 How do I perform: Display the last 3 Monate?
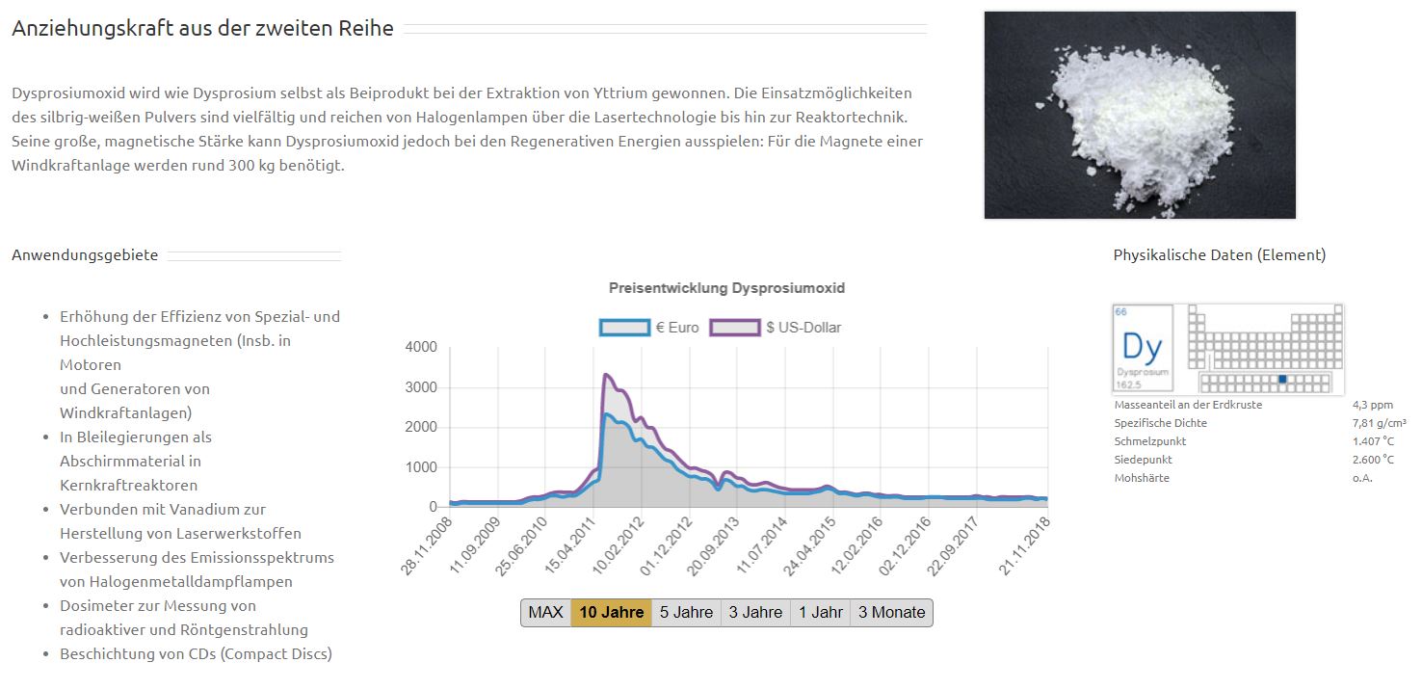[x=891, y=613]
